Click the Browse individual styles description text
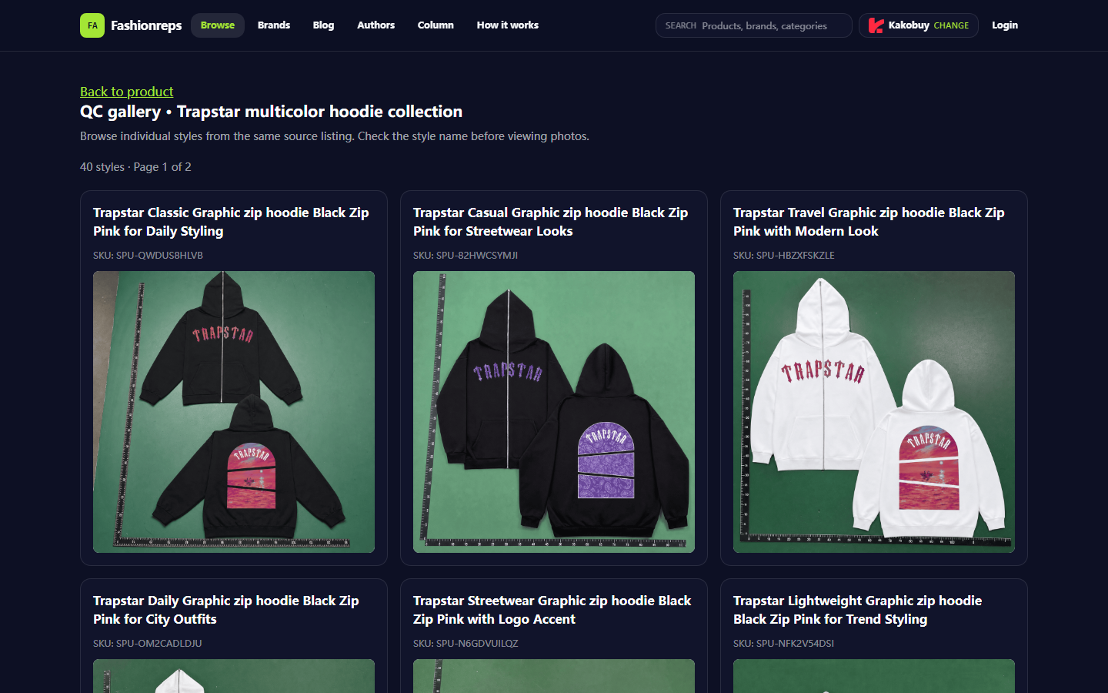This screenshot has width=1108, height=693. (335, 136)
